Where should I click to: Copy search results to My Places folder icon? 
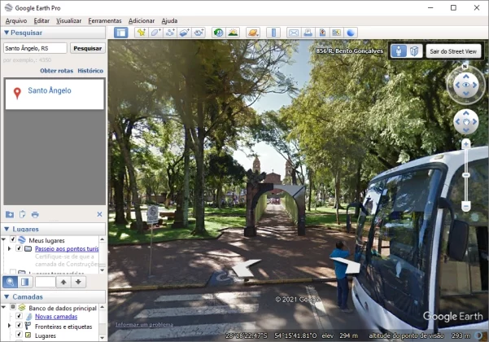pyautogui.click(x=10, y=214)
